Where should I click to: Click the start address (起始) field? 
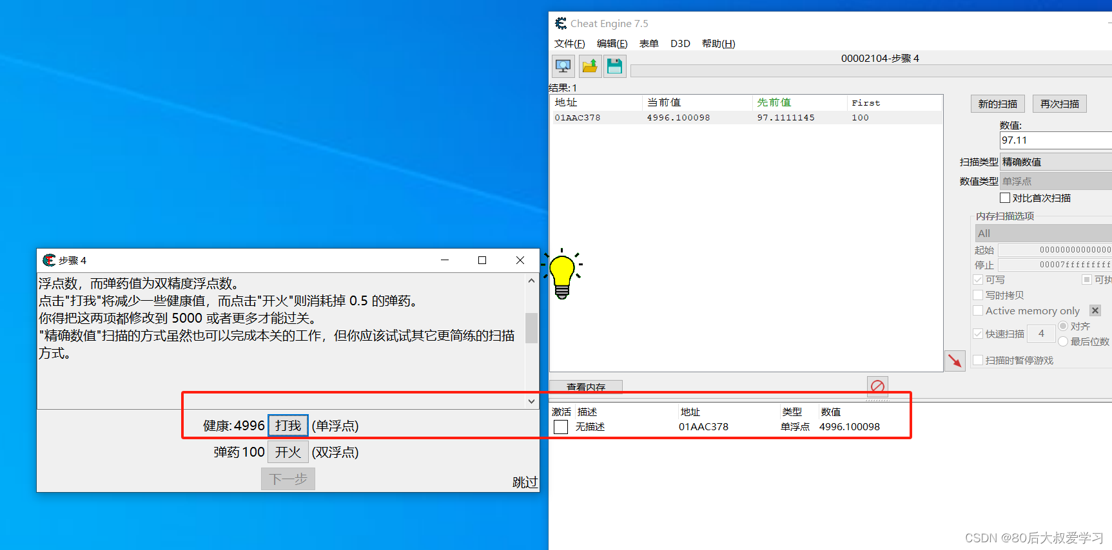(x=1055, y=250)
